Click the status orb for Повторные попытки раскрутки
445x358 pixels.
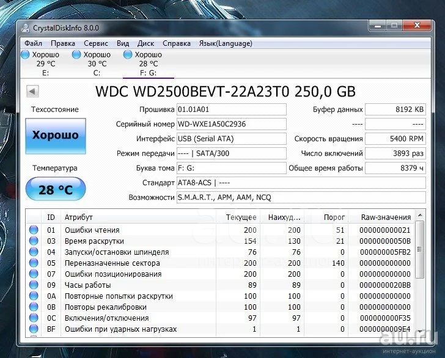[x=34, y=296]
